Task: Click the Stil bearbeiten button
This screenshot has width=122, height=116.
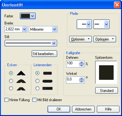Action: click(x=44, y=54)
